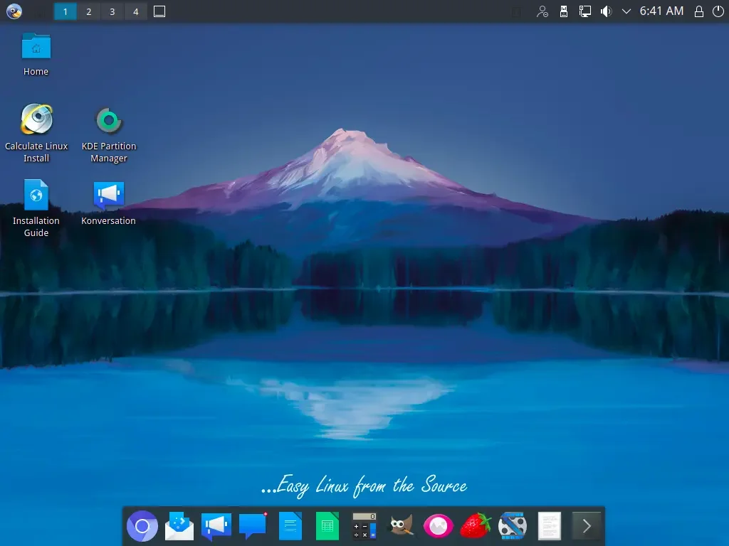The width and height of the screenshot is (729, 546).
Task: Click the show desktop panel button
Action: tap(159, 11)
